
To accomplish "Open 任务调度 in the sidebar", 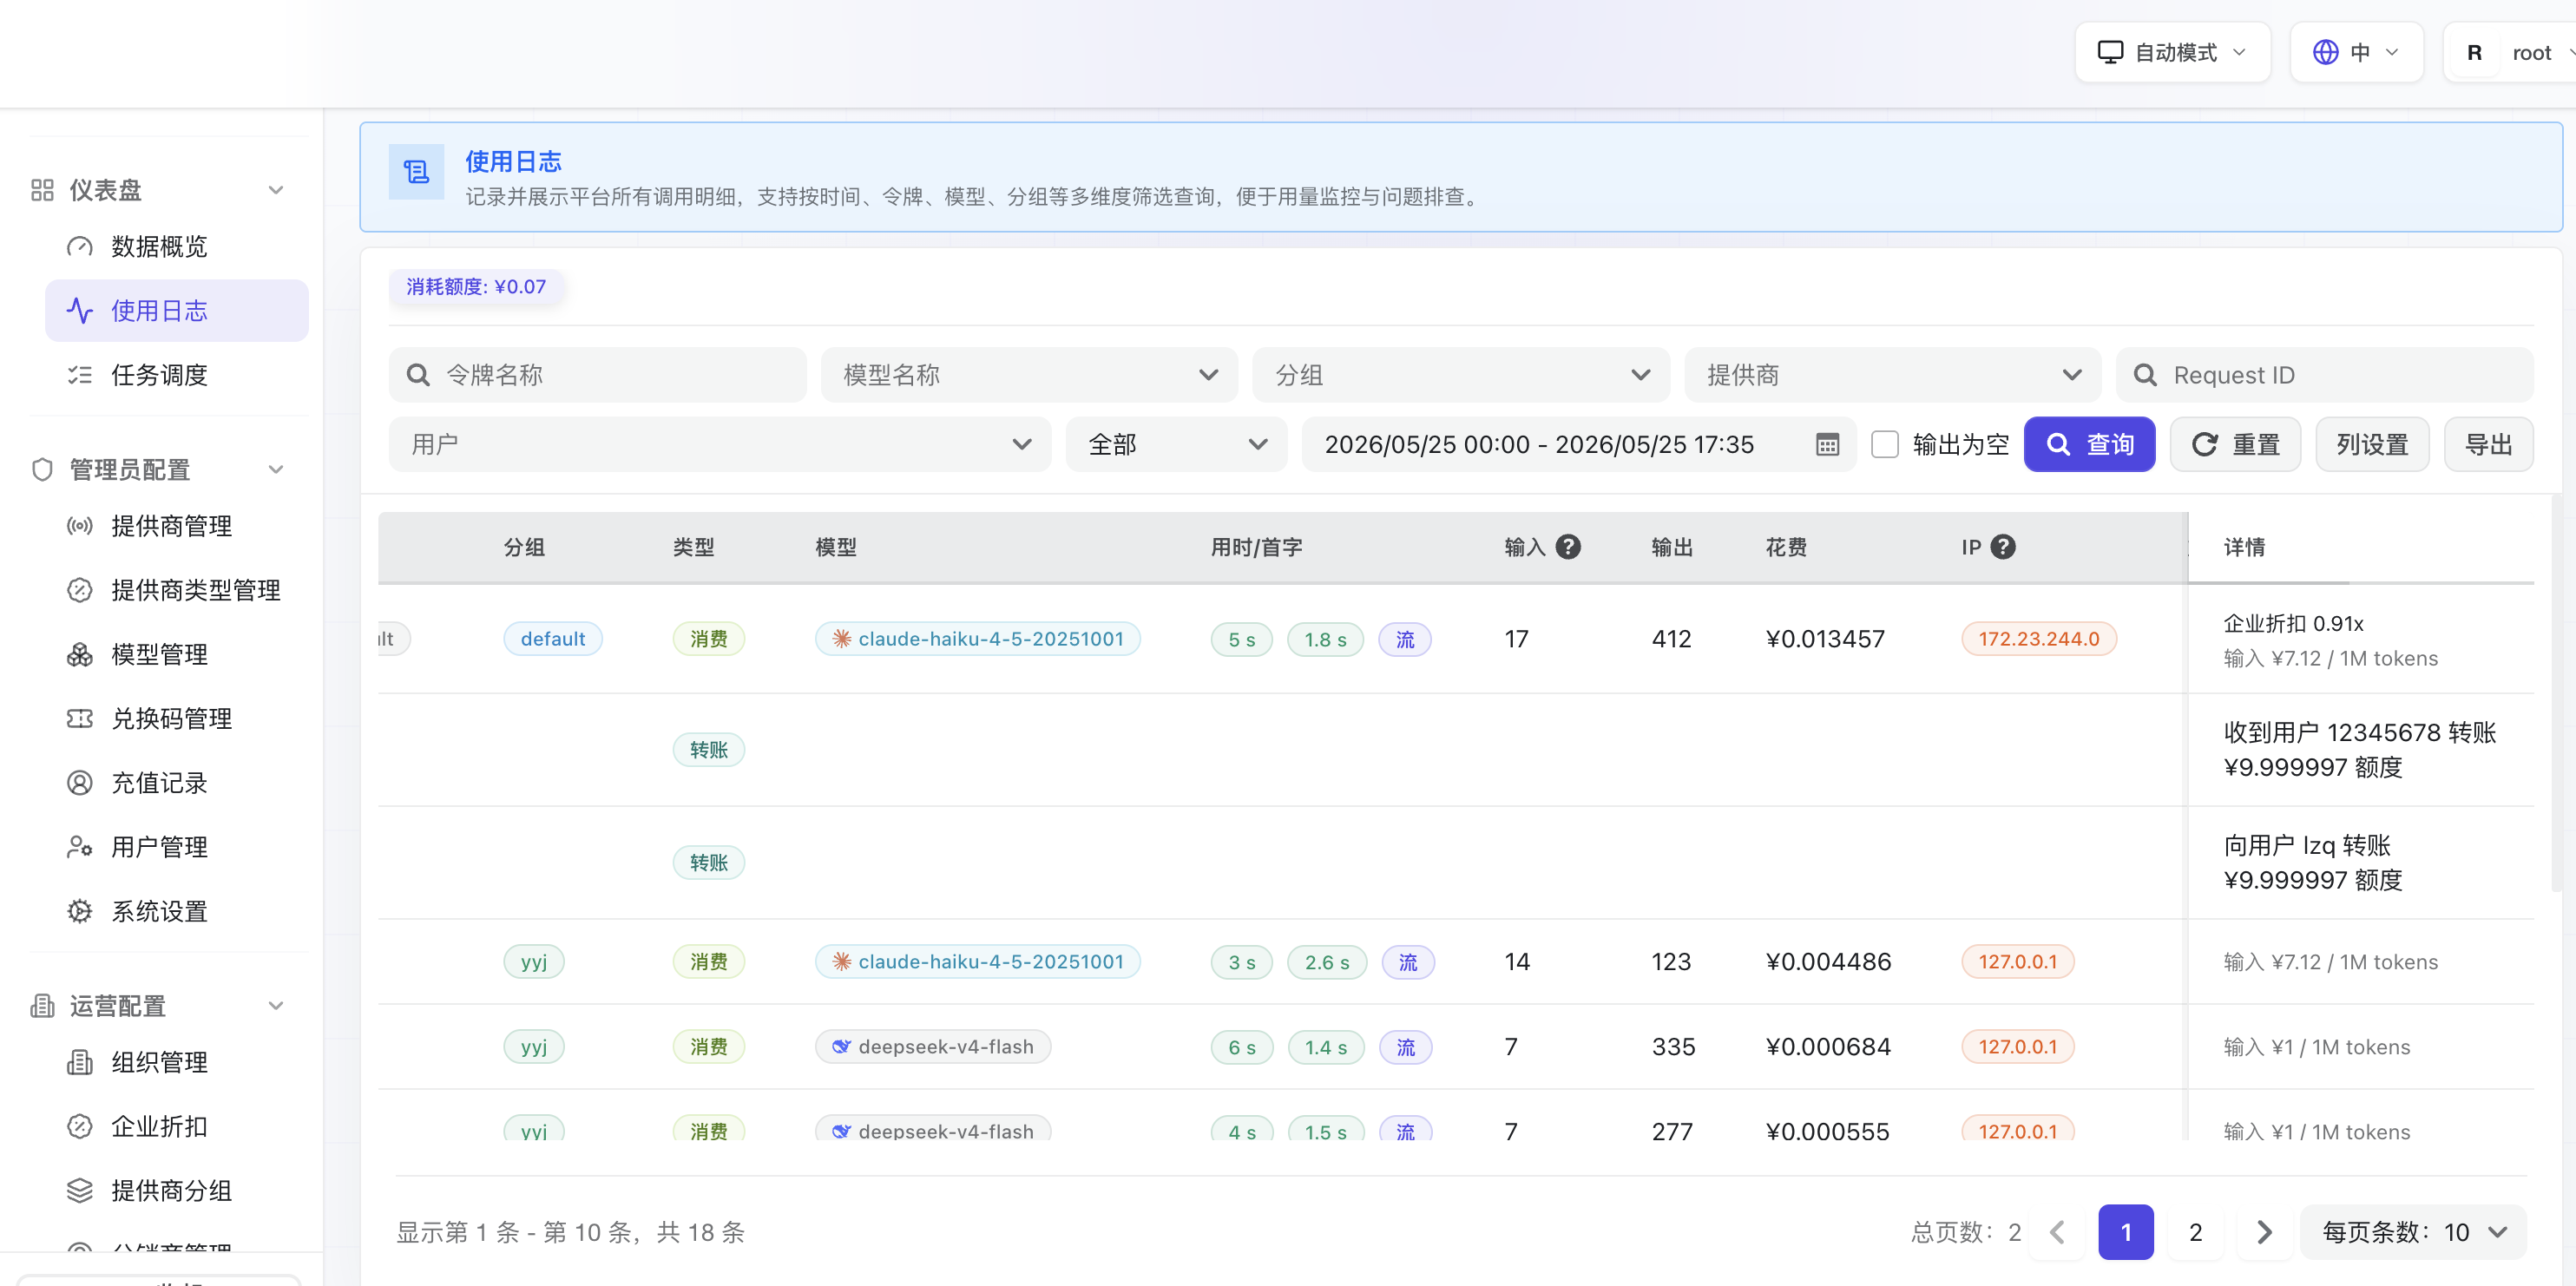I will 176,375.
